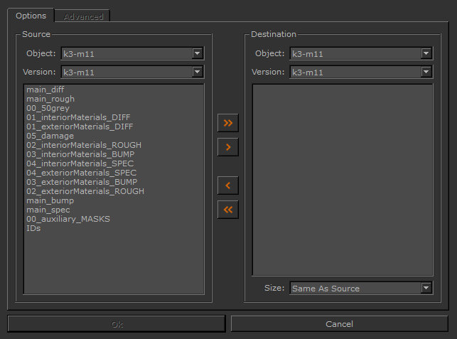Select main_diff in the source list

[45, 90]
